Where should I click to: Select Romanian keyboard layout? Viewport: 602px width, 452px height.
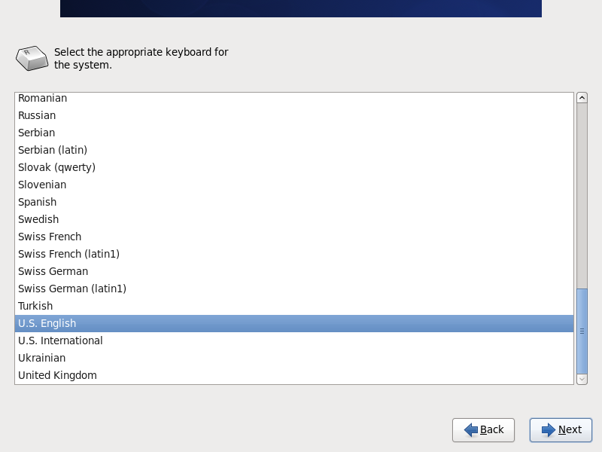pyautogui.click(x=294, y=98)
